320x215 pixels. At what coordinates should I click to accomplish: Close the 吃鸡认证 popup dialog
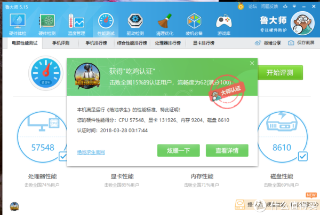(252, 64)
